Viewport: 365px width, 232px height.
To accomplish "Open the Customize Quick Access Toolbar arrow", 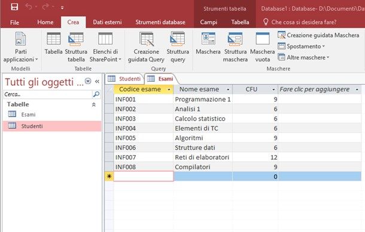I will pyautogui.click(x=62, y=7).
